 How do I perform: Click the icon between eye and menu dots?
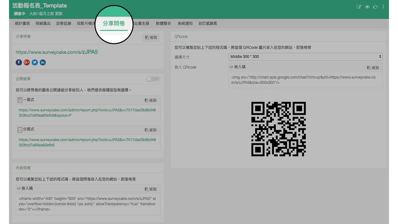tap(375, 7)
